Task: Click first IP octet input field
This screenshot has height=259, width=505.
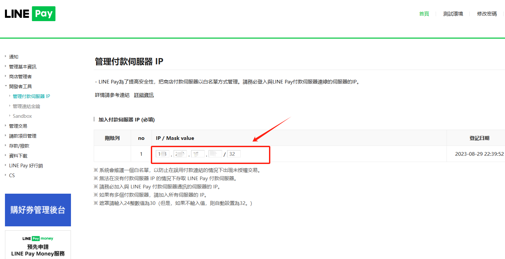Action: [x=162, y=154]
